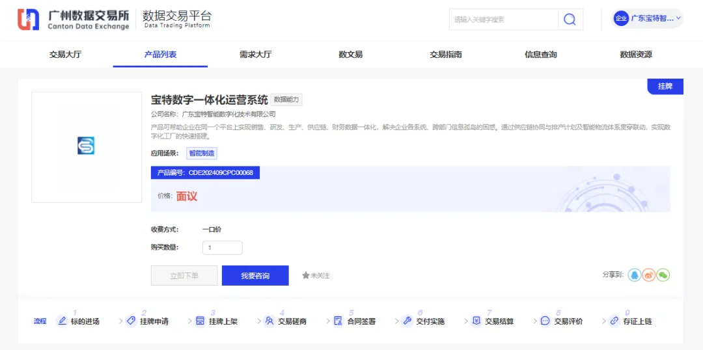703x350 pixels.
Task: Click the 立即下单 button
Action: click(x=184, y=276)
